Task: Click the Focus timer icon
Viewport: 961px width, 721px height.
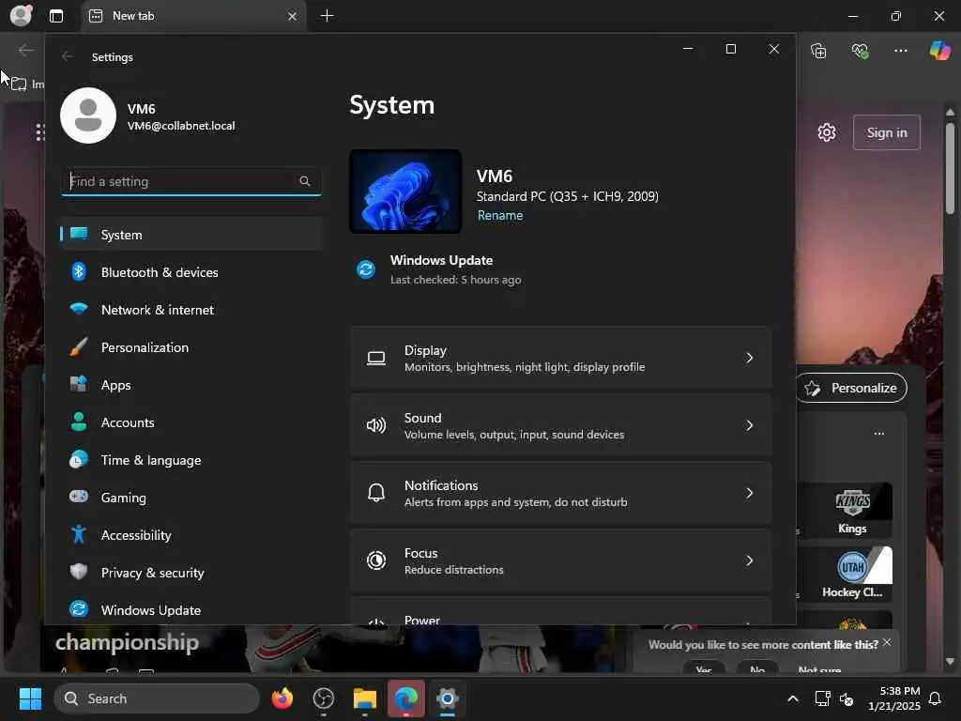Action: 376,560
